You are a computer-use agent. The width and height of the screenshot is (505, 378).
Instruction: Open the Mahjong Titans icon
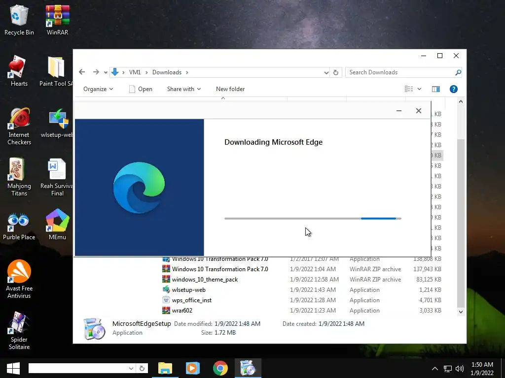[x=19, y=177]
